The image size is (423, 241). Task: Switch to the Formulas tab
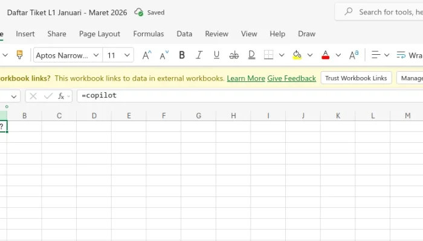(149, 34)
